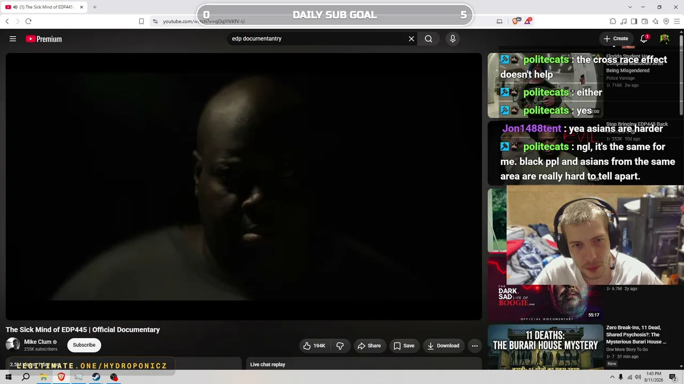Open Brave Playlist music note icon

click(x=624, y=21)
